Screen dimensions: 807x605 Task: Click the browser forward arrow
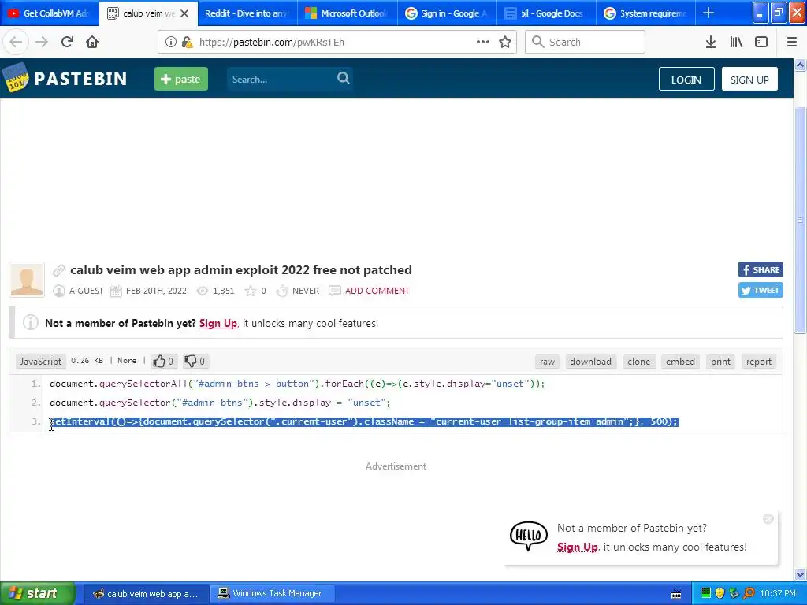tap(42, 42)
